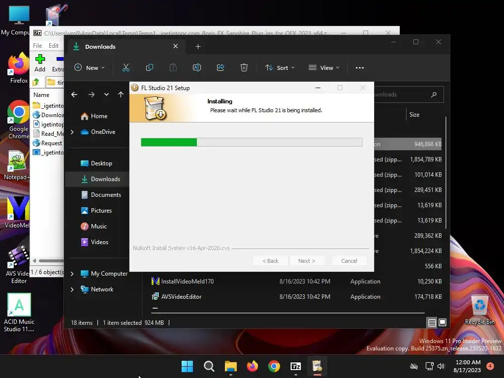Click the 7-Zip taskbar icon
The image size is (504, 378).
pos(296,366)
